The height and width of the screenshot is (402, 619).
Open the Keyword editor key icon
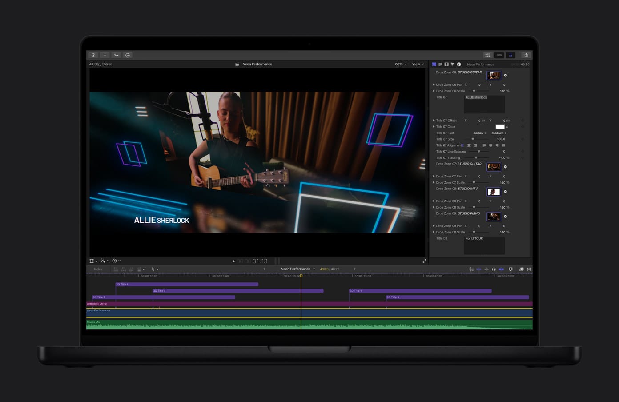pos(116,55)
